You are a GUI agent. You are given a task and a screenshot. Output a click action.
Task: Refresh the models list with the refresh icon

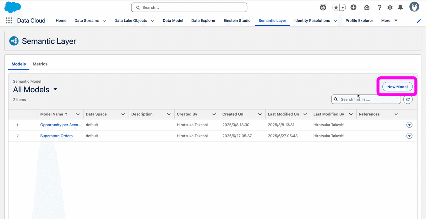pyautogui.click(x=408, y=99)
